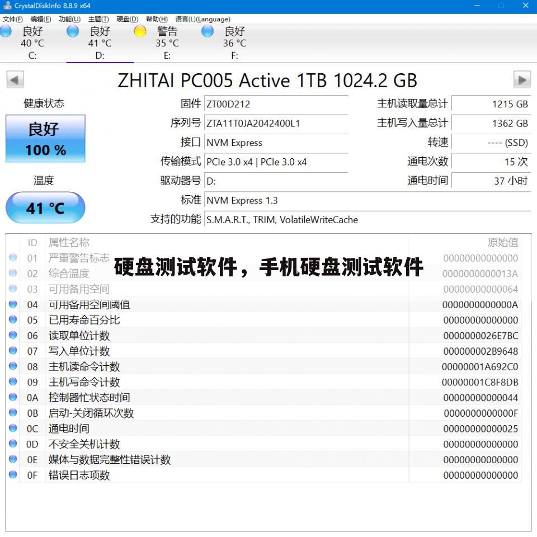Click the standard field NVM Express 1.3
The image size is (537, 537).
[x=368, y=200]
